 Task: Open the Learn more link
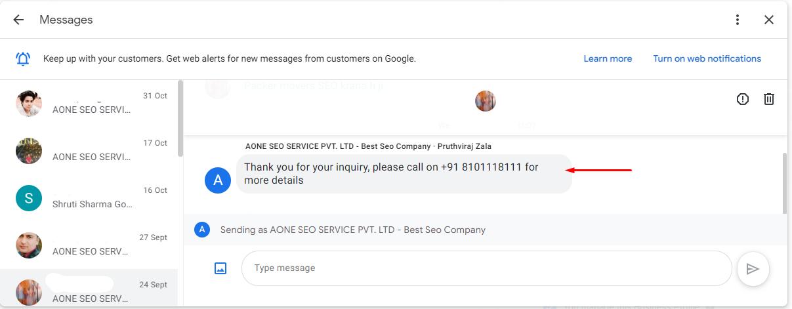click(608, 58)
